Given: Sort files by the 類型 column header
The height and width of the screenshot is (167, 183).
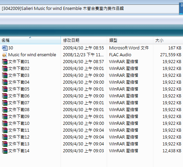Looking at the screenshot, I should click(x=130, y=40).
